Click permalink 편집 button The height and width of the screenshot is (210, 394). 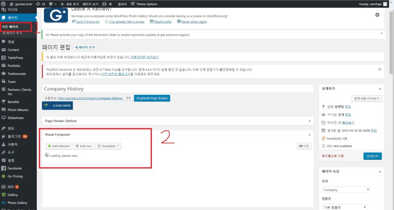point(128,98)
